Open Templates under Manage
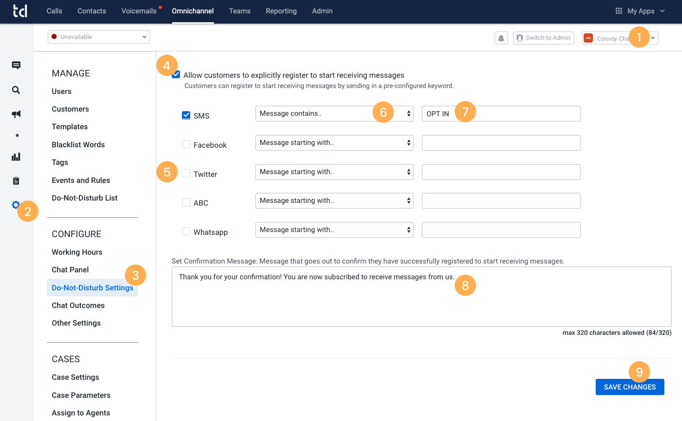 point(70,126)
